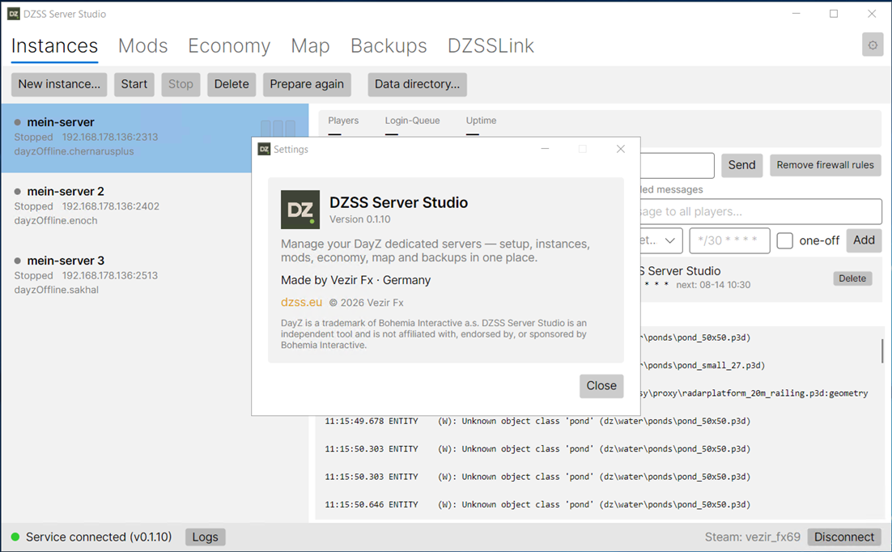The height and width of the screenshot is (552, 892).
Task: Click the Uptime stat label
Action: [x=482, y=121]
